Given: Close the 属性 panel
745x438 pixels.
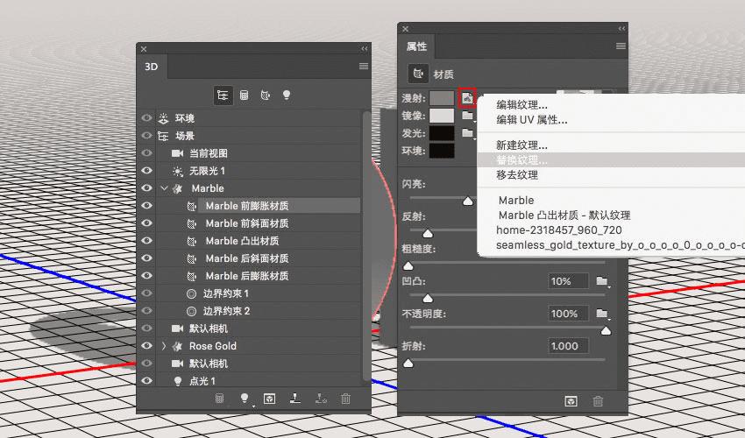Looking at the screenshot, I should [x=405, y=29].
